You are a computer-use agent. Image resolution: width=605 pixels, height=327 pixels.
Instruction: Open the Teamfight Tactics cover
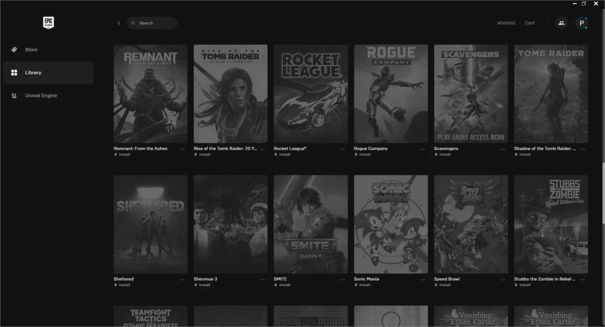pyautogui.click(x=150, y=316)
